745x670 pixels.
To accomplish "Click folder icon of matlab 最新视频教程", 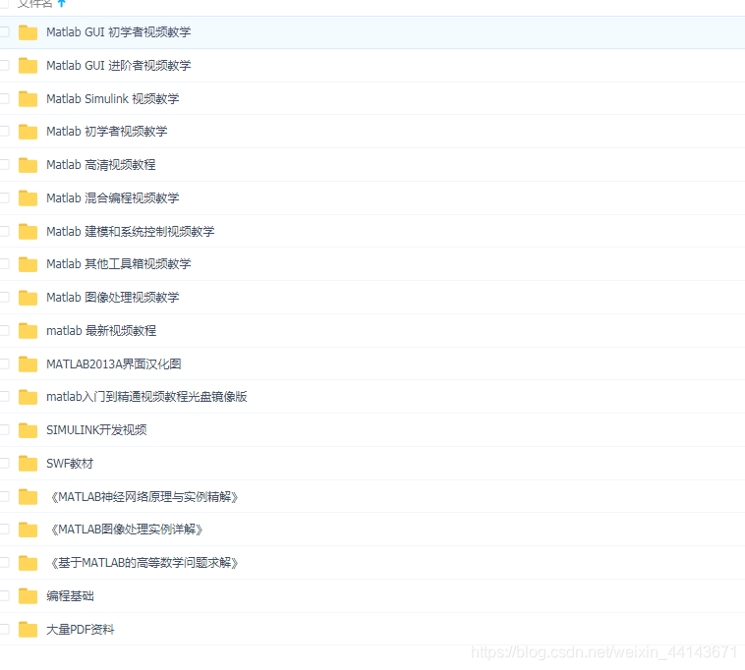I will click(29, 330).
